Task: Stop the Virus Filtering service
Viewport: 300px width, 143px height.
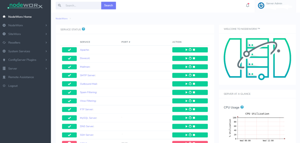Action: 194,101
